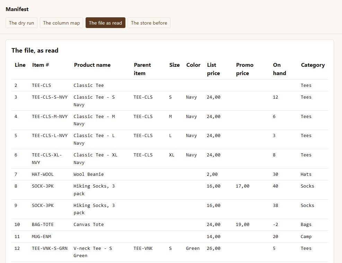Click the on-hand value 38
Image resolution: width=342 pixels, height=263 pixels.
275,206
